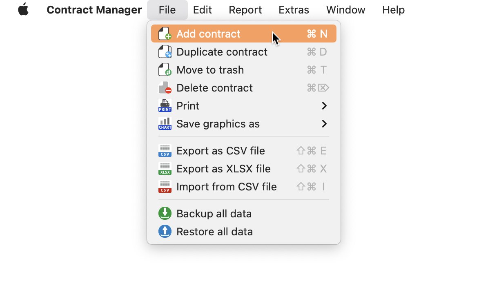Screen dimensions: 490x286
Task: Expand the Save graphics as submenu arrow
Action: point(324,124)
